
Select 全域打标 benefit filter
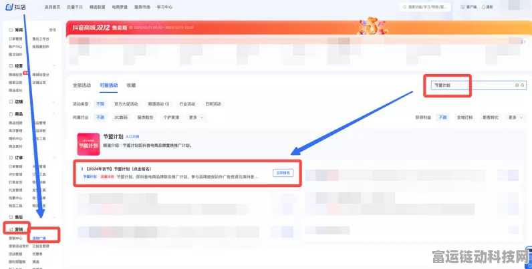[464, 117]
